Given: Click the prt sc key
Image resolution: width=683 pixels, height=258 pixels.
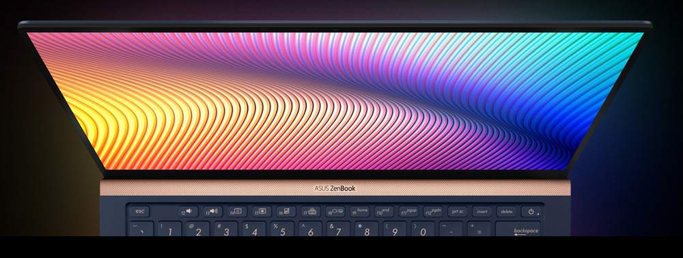Looking at the screenshot, I should pyautogui.click(x=458, y=212).
